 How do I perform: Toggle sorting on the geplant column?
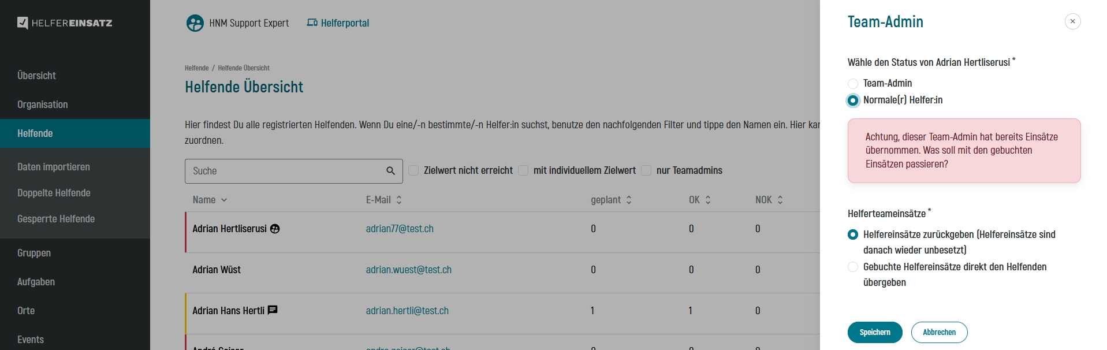pyautogui.click(x=629, y=200)
